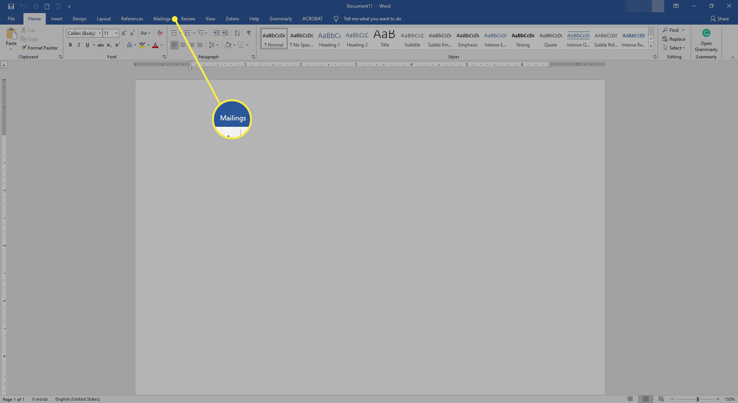Open the Font dialog launcher
The height and width of the screenshot is (403, 738).
pos(164,56)
